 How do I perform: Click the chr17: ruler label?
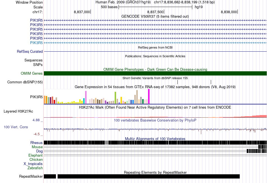pyautogui.click(x=38, y=12)
